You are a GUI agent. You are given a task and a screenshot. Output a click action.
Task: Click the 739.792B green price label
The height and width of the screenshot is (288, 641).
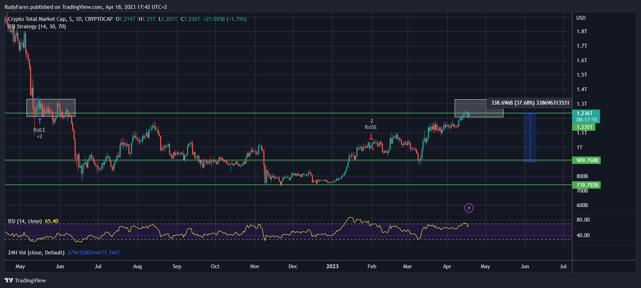tap(587, 185)
